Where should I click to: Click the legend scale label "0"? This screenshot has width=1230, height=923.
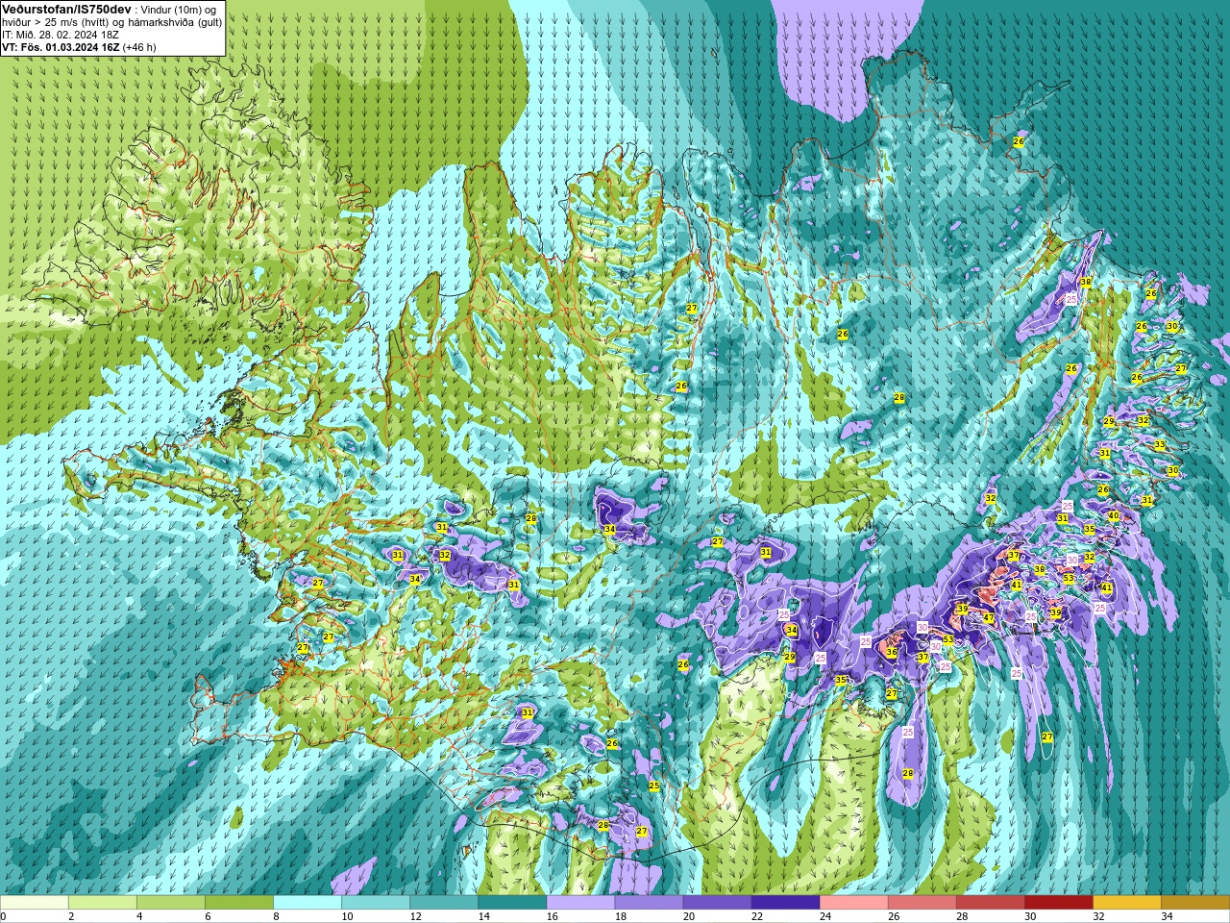[x=4, y=917]
